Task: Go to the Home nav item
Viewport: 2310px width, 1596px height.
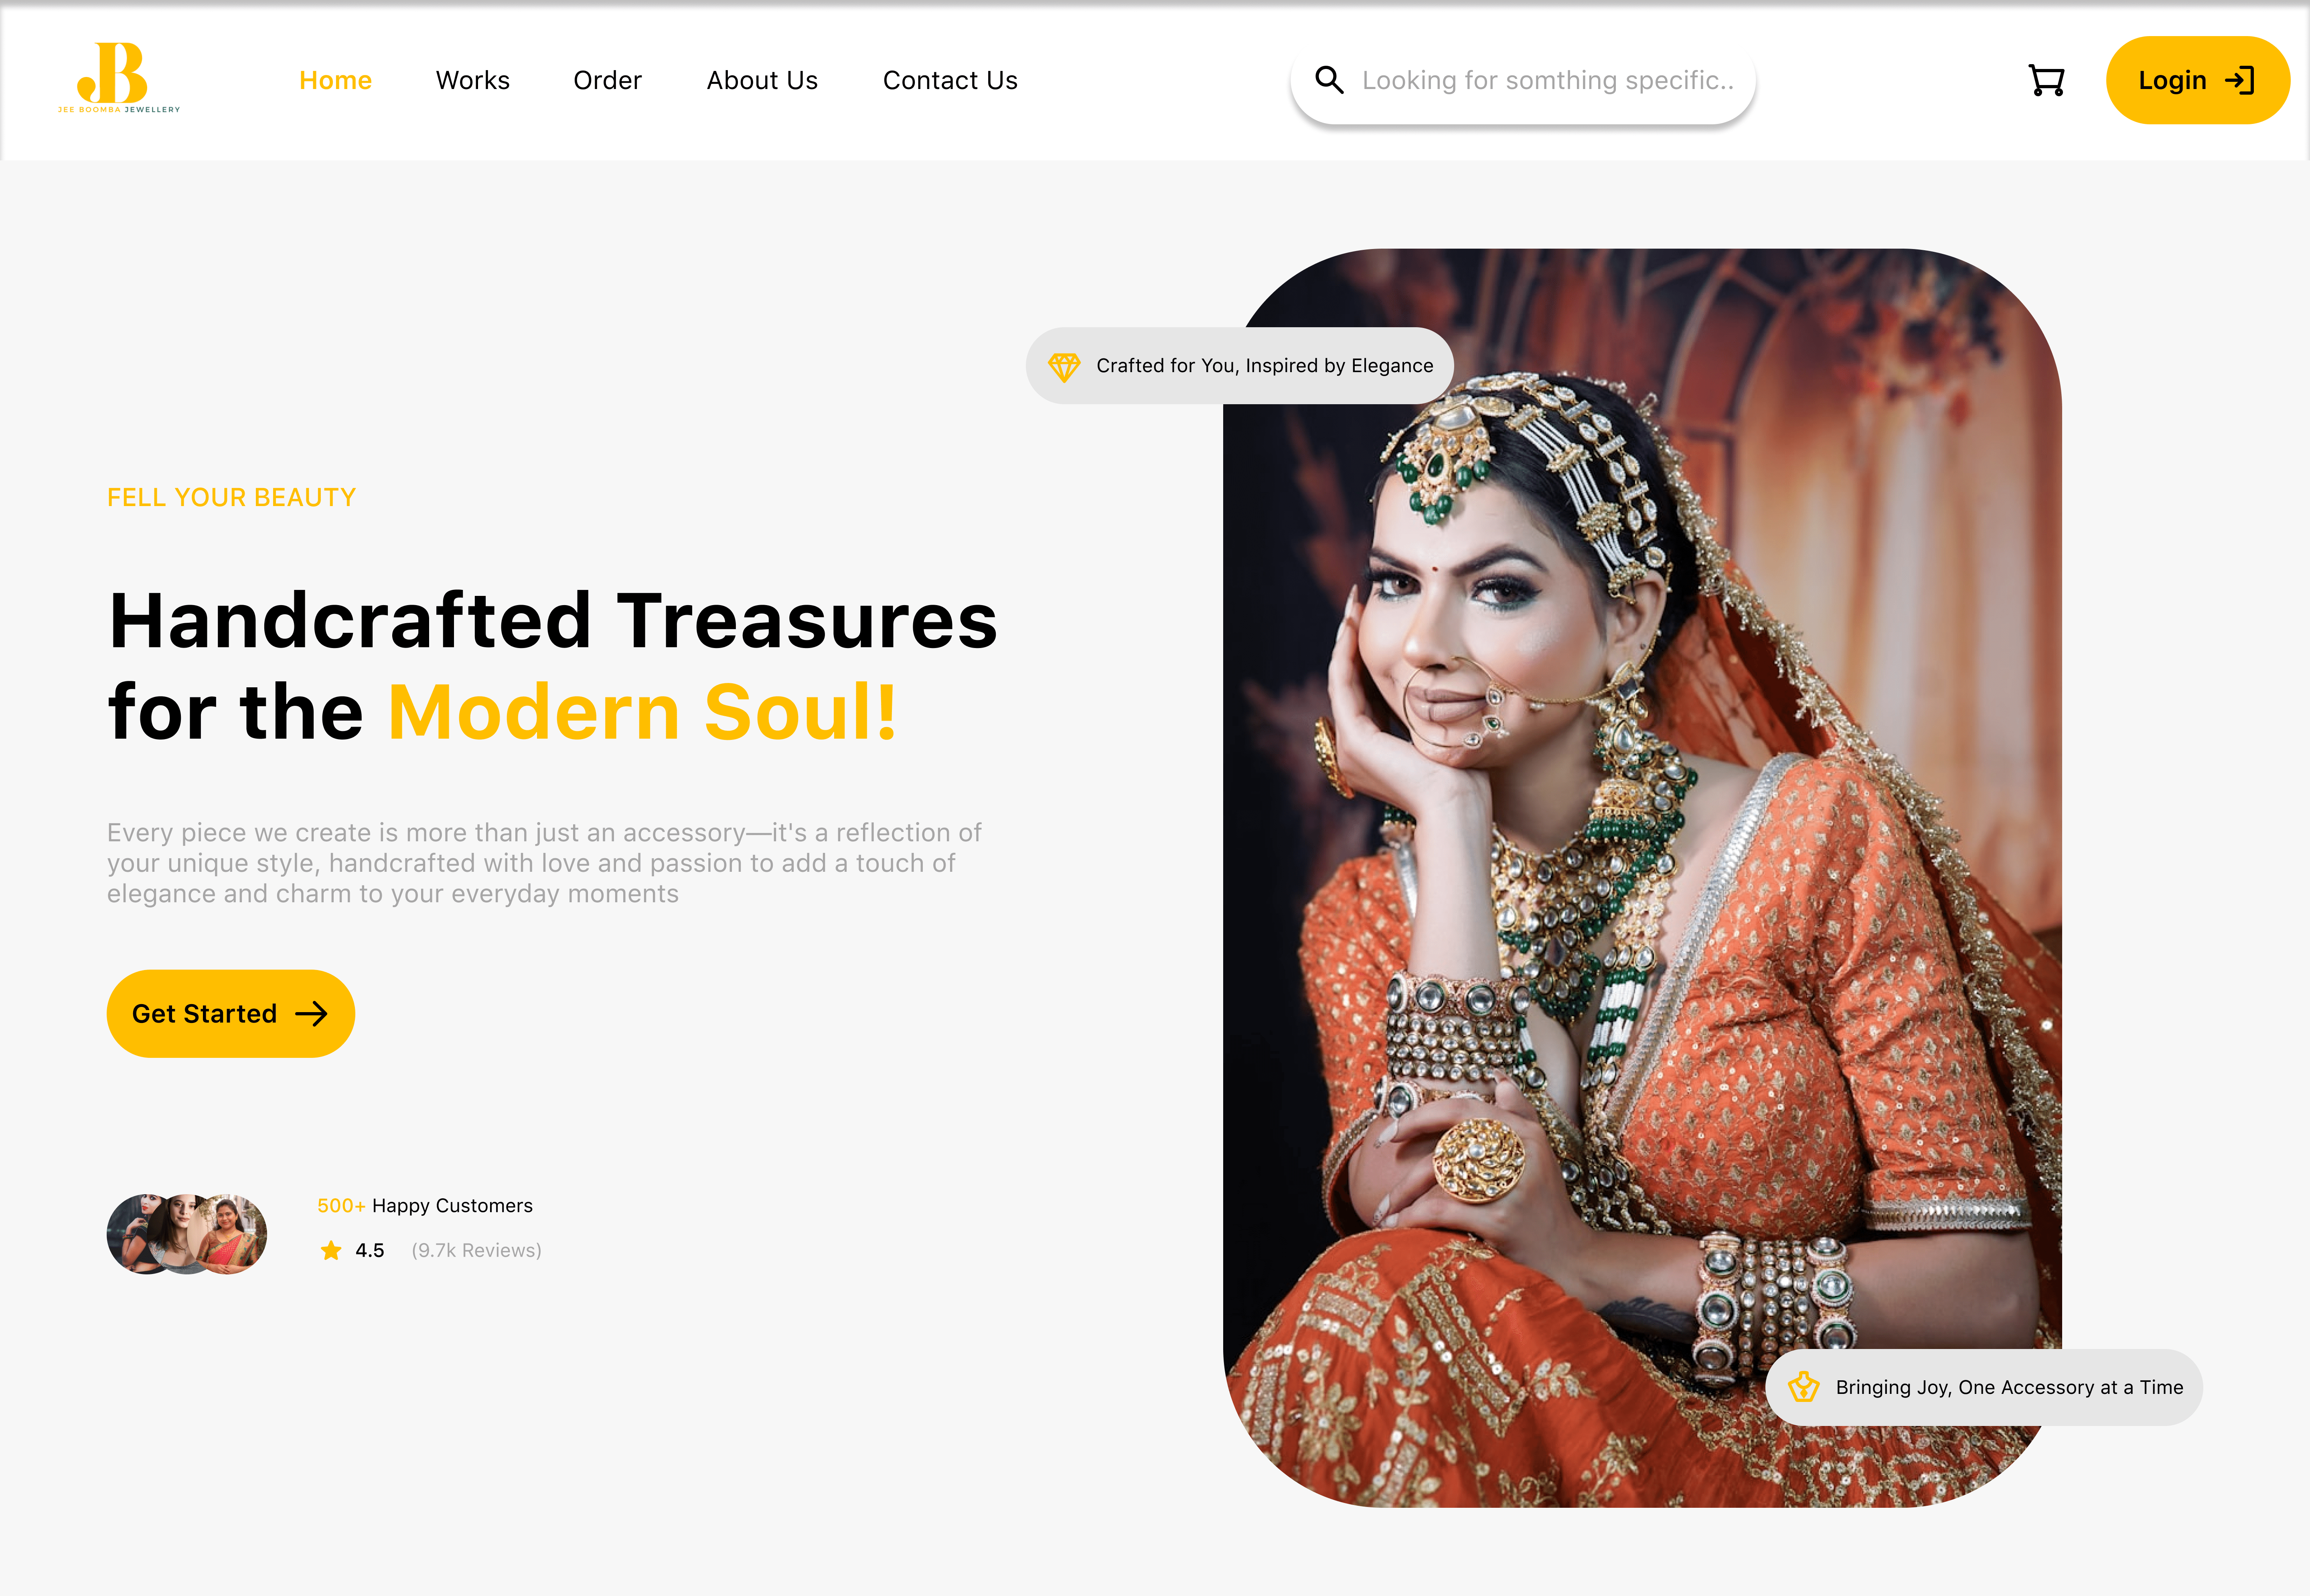Action: [335, 80]
